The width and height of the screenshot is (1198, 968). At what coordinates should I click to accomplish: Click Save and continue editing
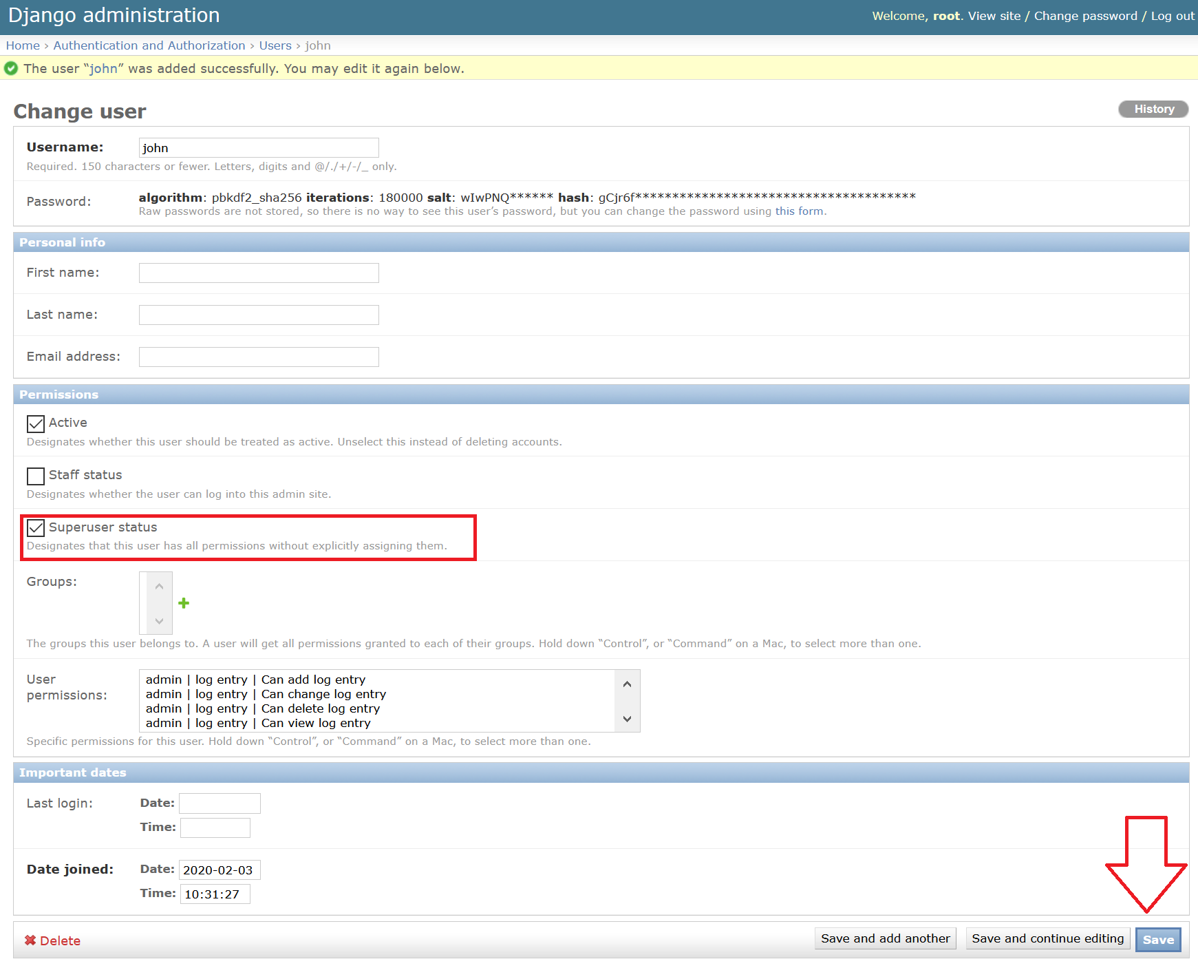[1047, 938]
